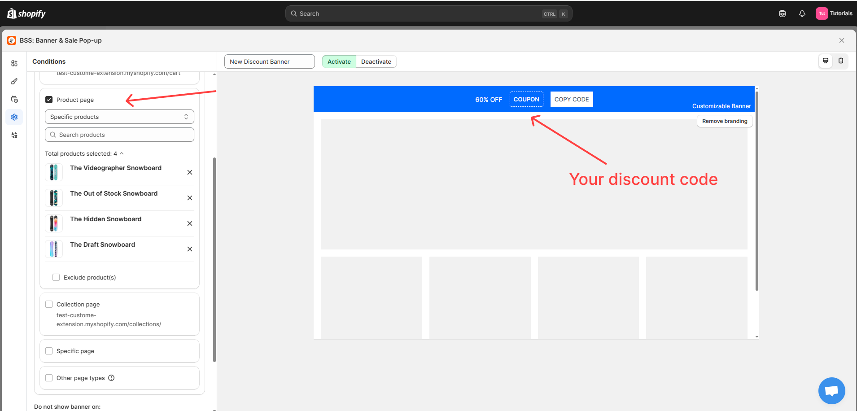Close the BSS Banner & Sale Pop-up panel
Image resolution: width=857 pixels, height=411 pixels.
(842, 40)
